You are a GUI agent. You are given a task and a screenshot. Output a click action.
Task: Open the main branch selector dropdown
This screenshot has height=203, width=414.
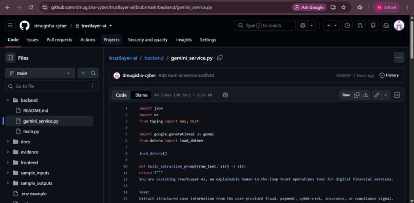tap(40, 73)
